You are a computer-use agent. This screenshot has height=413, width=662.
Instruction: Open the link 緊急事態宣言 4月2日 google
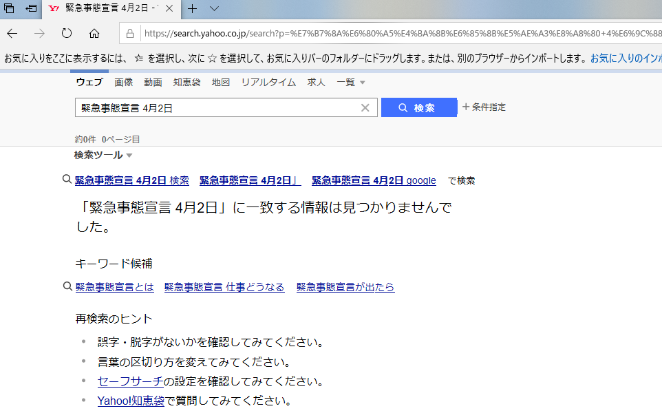[x=374, y=180]
